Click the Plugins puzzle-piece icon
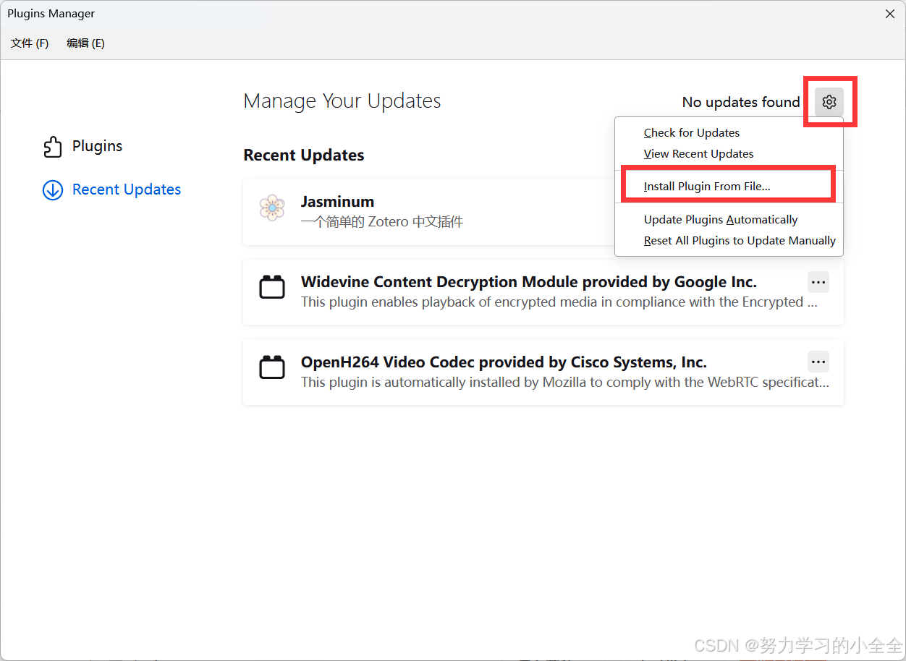This screenshot has width=906, height=661. point(53,146)
